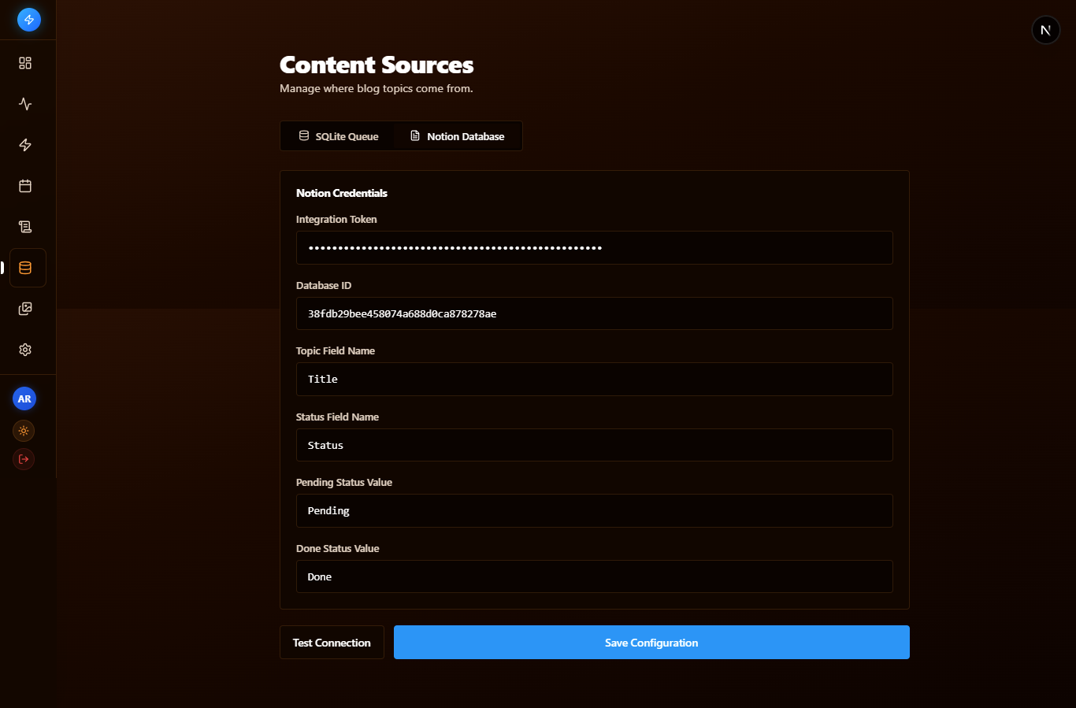
Task: Switch to the SQLite Queue tab
Action: click(339, 136)
